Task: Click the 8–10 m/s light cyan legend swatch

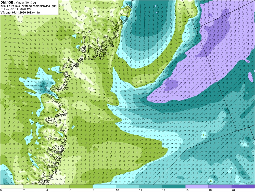Action: tap(104, 186)
